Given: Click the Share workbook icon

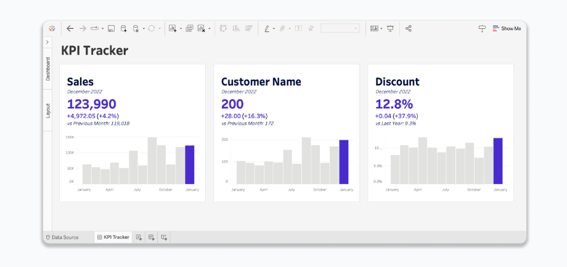Looking at the screenshot, I should (x=409, y=28).
